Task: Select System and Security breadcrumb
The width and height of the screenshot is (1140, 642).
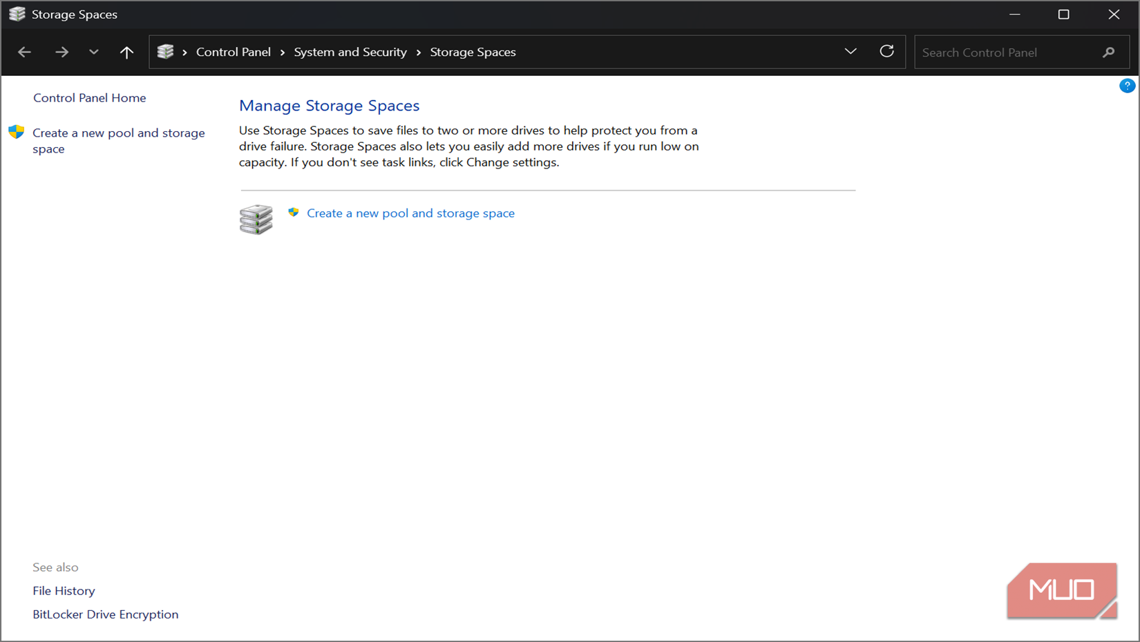Action: coord(350,52)
